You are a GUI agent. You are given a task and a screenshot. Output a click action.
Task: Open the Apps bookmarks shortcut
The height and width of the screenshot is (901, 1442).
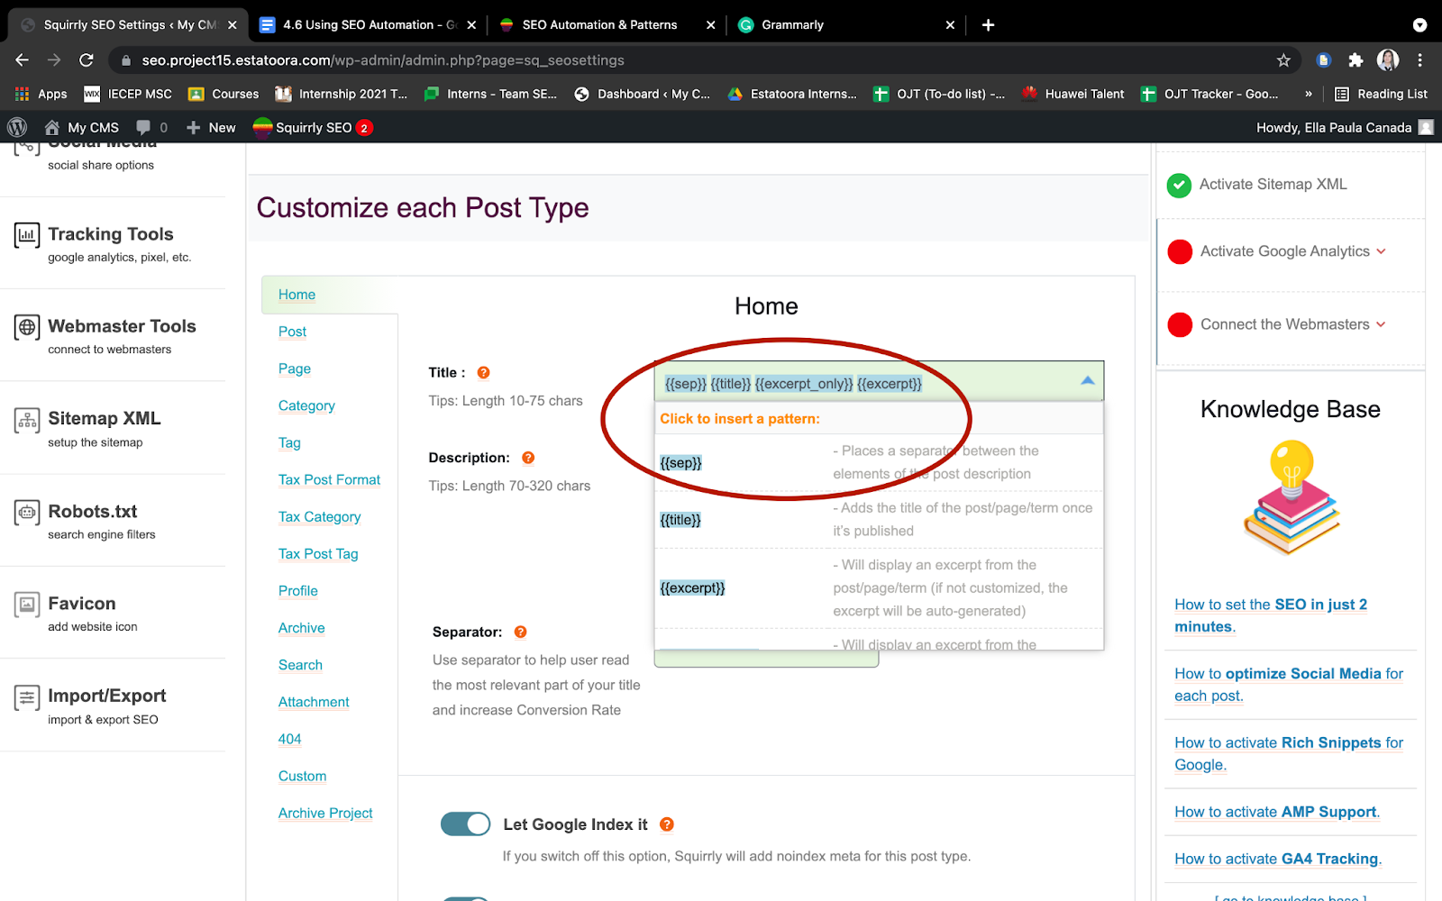[x=41, y=94]
